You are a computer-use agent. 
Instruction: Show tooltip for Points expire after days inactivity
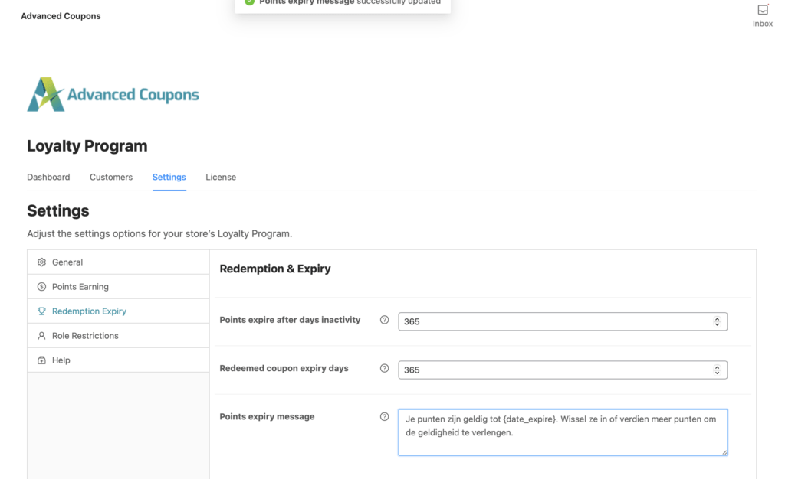click(x=385, y=320)
